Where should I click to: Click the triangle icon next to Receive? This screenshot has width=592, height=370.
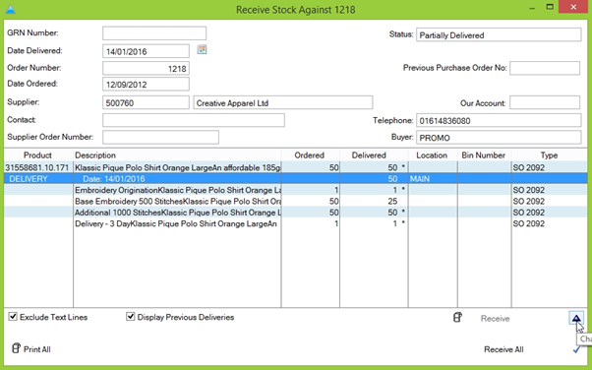point(576,318)
